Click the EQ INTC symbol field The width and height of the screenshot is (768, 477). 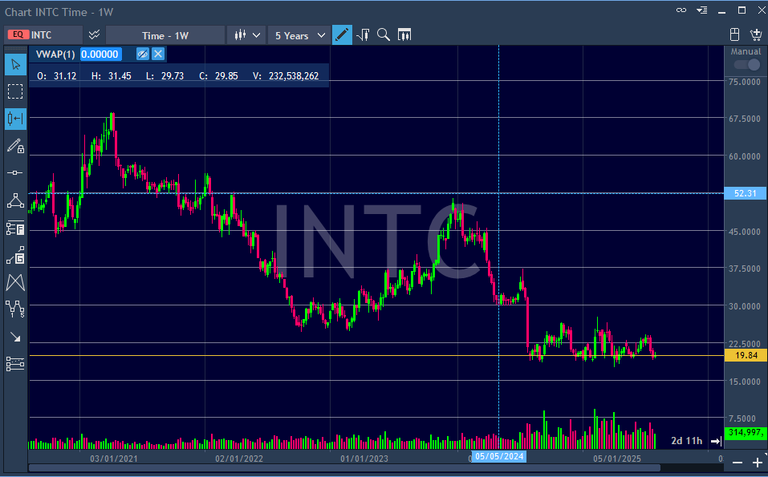pos(43,34)
